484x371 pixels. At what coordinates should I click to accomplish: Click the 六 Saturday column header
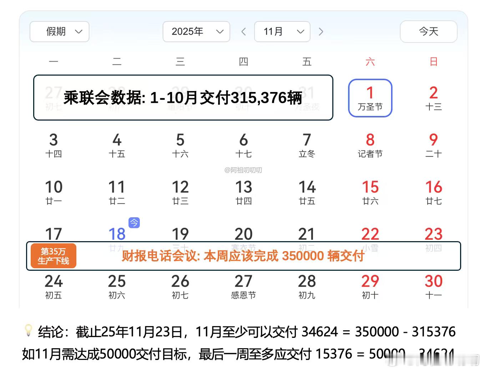pos(370,61)
